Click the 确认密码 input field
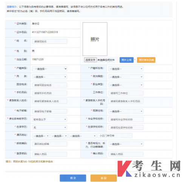 [x=126, y=154]
